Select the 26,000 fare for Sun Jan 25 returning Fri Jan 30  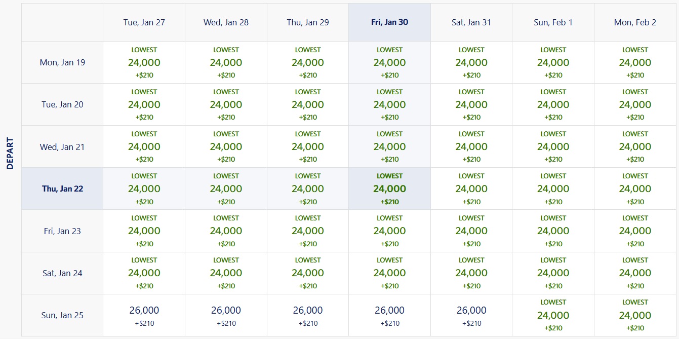click(389, 311)
